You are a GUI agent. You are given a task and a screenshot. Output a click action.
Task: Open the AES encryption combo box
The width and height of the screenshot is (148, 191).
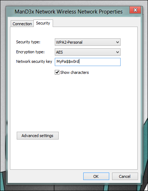(88, 52)
